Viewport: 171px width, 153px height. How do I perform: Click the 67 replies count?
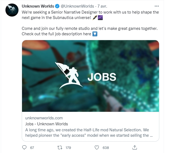pyautogui.click(x=32, y=148)
